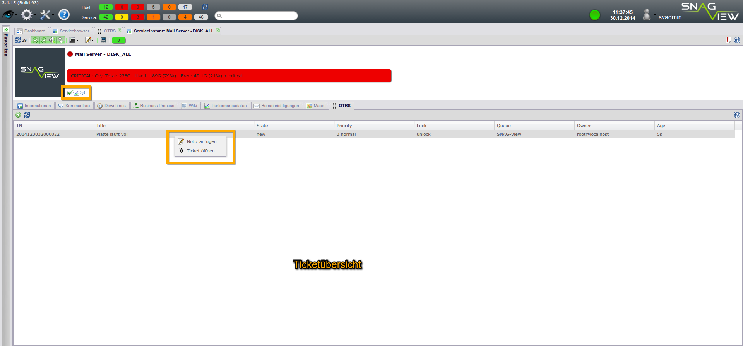Open the Benachrichtigungen tab

277,106
